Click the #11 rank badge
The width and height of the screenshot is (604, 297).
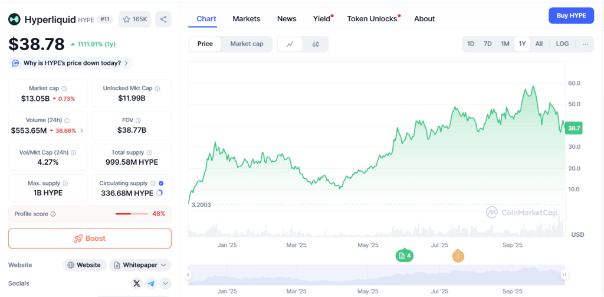pyautogui.click(x=105, y=19)
